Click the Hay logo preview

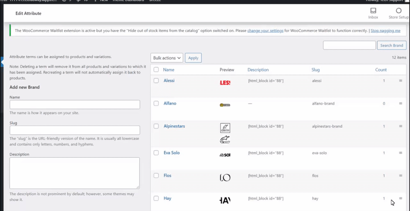(x=225, y=200)
